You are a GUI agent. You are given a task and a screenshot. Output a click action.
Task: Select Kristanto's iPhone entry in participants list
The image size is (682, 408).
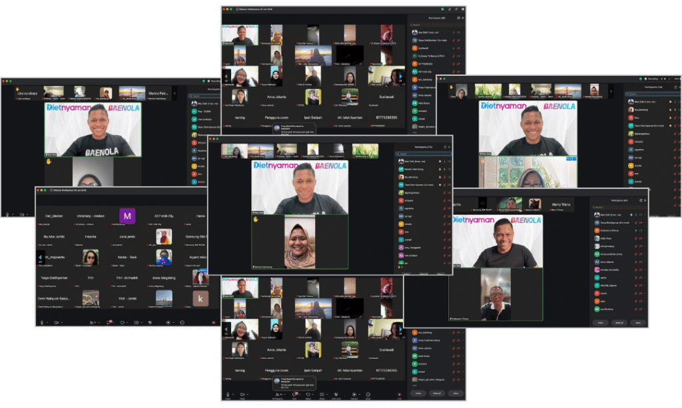point(619,230)
